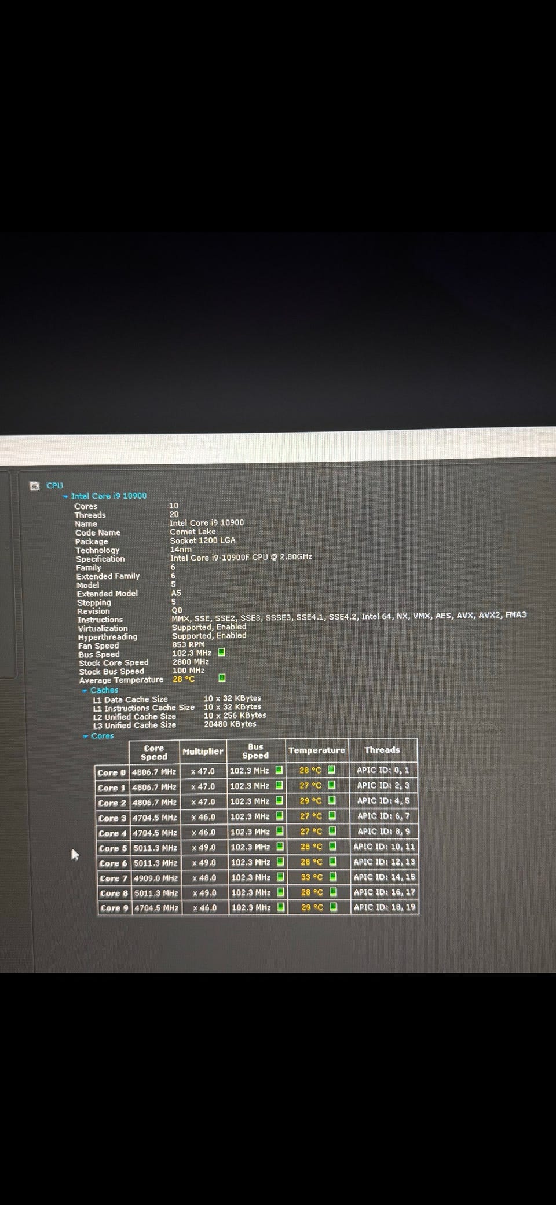Click Core 6 bus speed graph icon
The height and width of the screenshot is (1205, 556).
click(x=280, y=862)
